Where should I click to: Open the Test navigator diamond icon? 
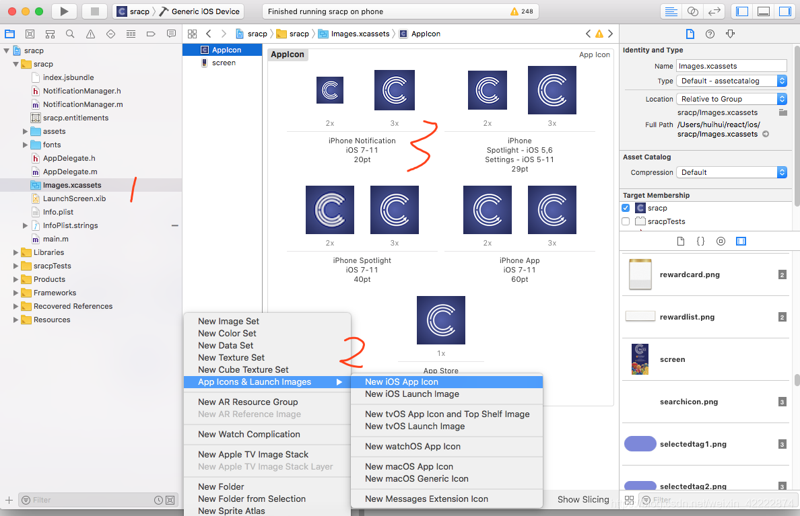(110, 34)
